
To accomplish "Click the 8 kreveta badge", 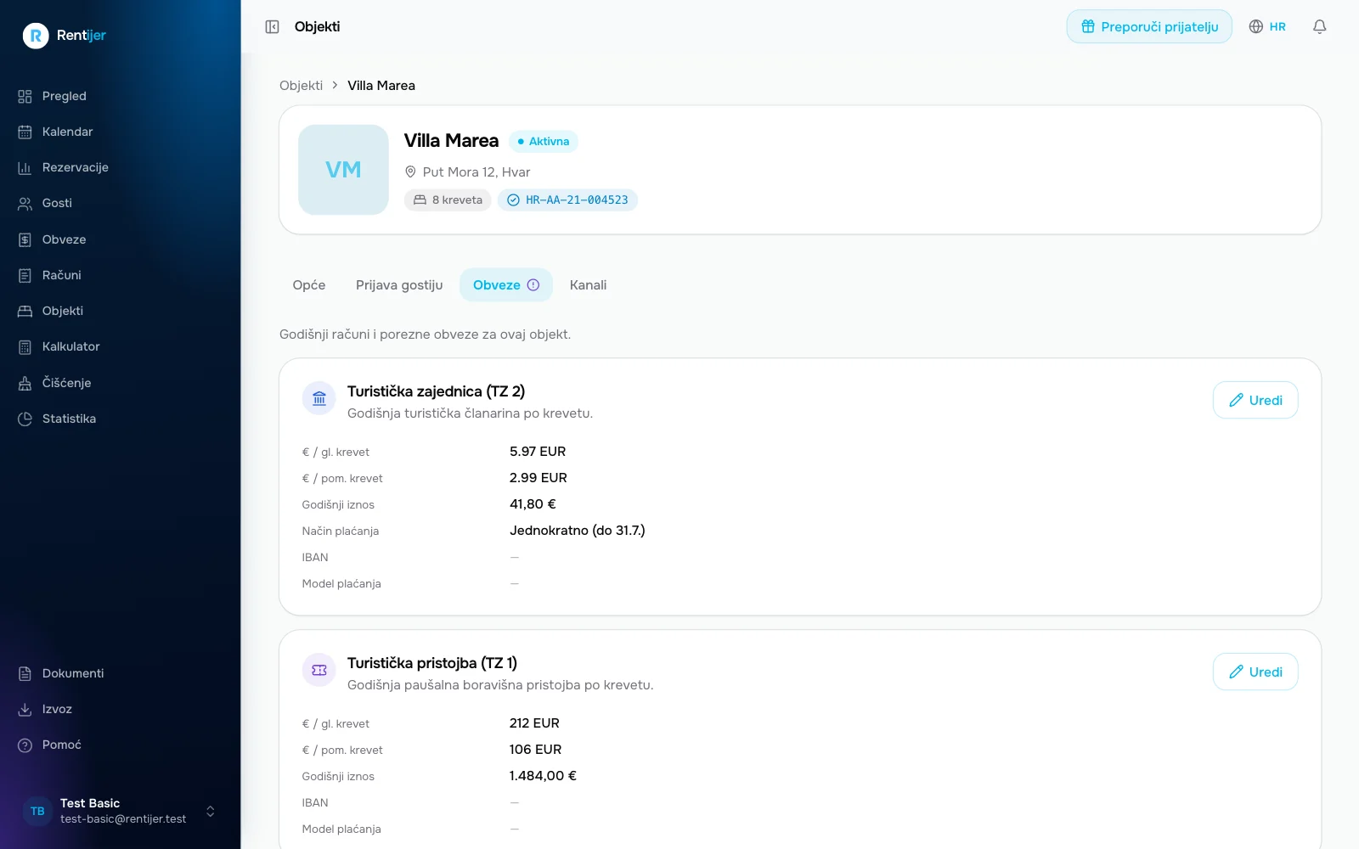I will 448,200.
